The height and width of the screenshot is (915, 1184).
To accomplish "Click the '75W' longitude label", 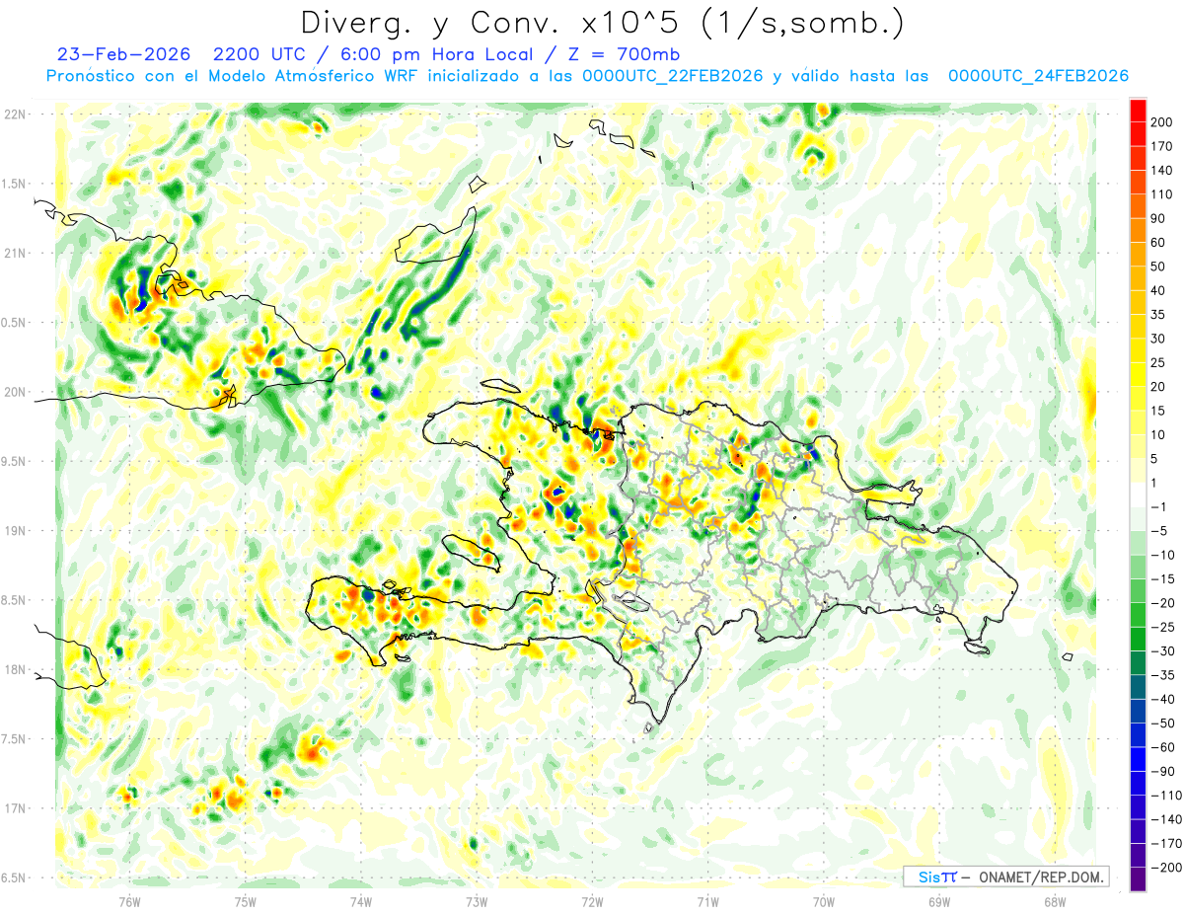I will pos(245,902).
